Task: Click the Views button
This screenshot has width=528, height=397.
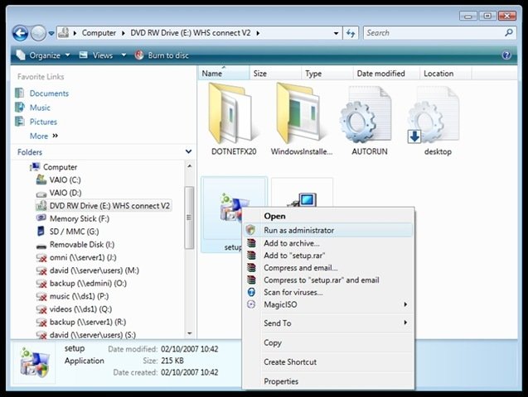Action: pyautogui.click(x=96, y=55)
